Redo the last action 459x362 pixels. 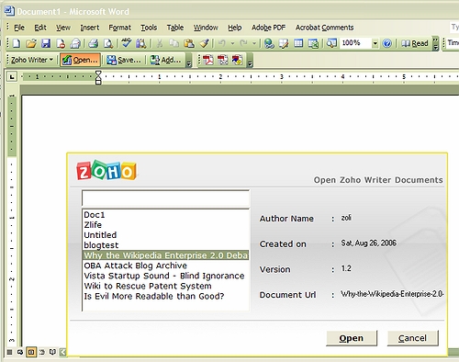[244, 43]
